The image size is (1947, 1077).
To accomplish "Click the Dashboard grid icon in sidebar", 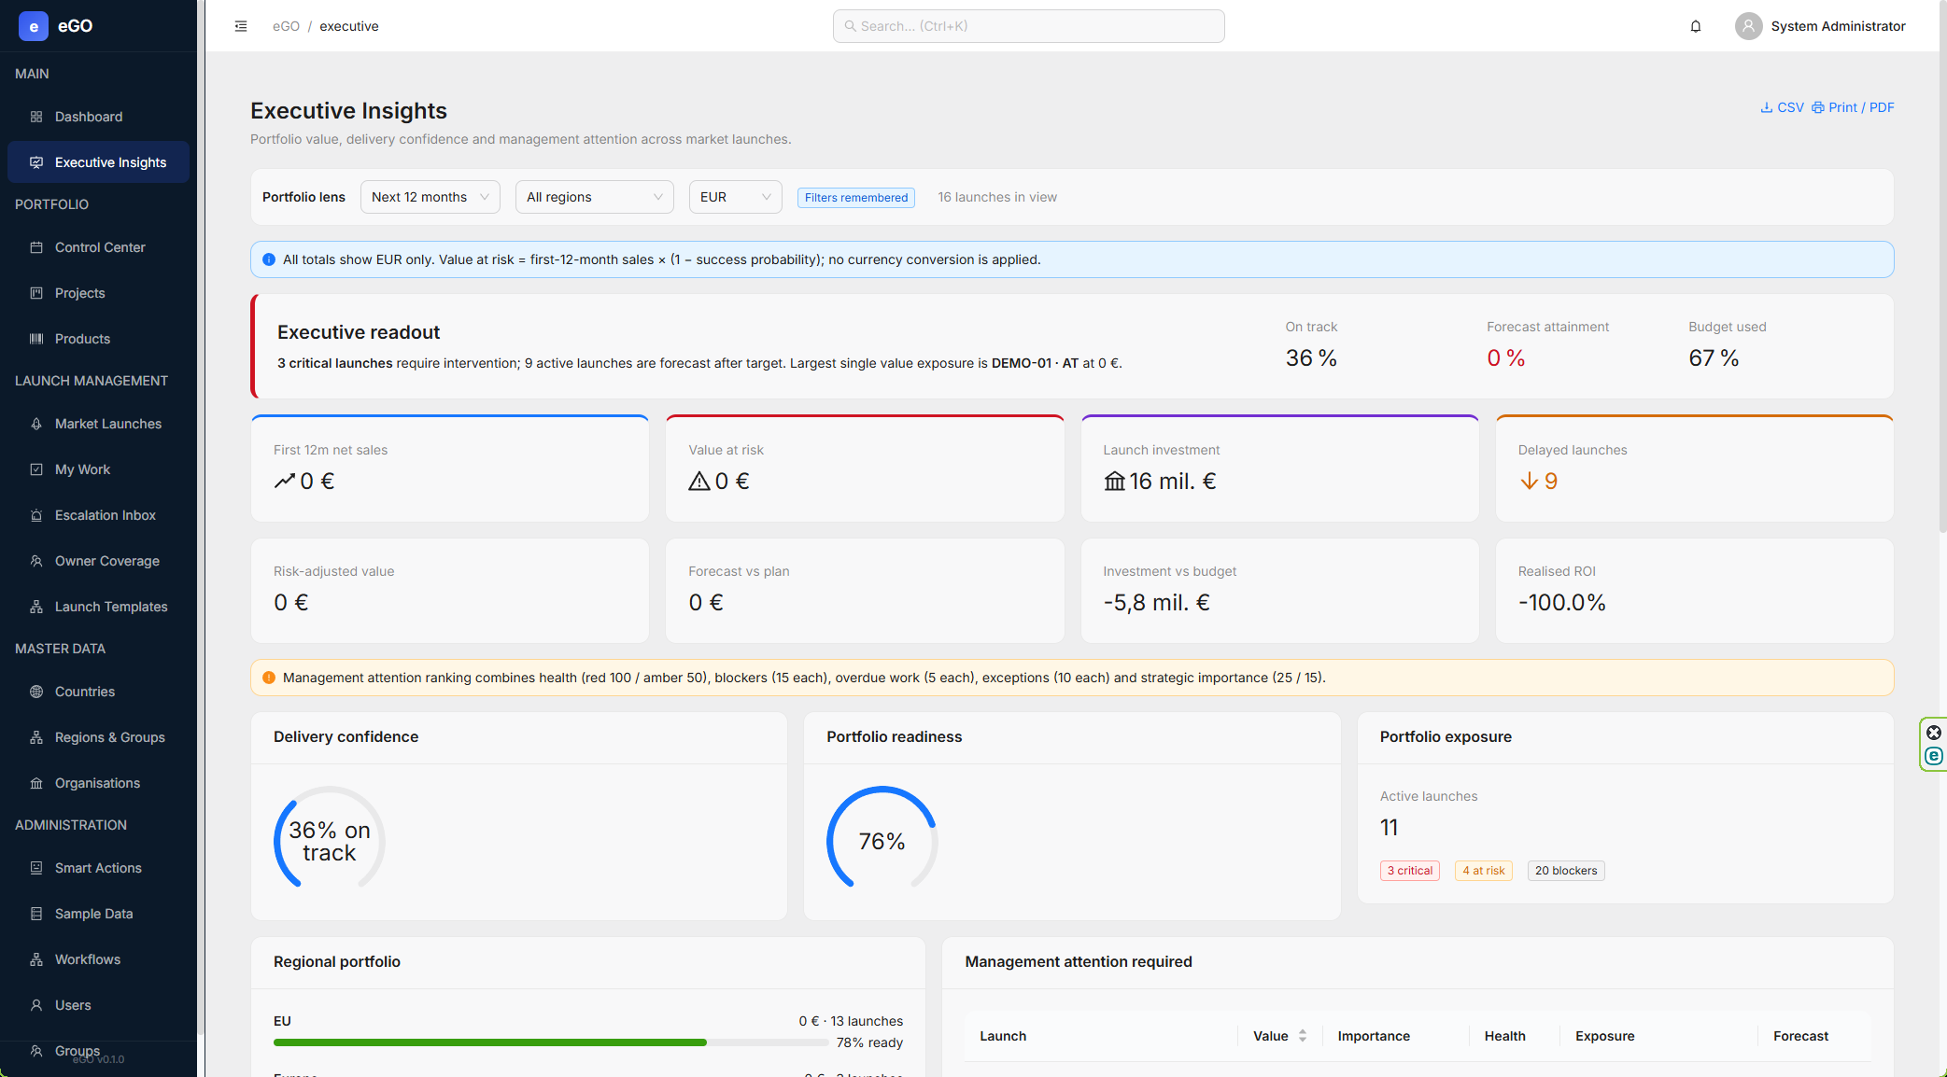I will [36, 117].
